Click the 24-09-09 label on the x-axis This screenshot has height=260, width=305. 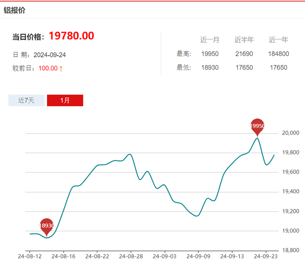pos(198,256)
